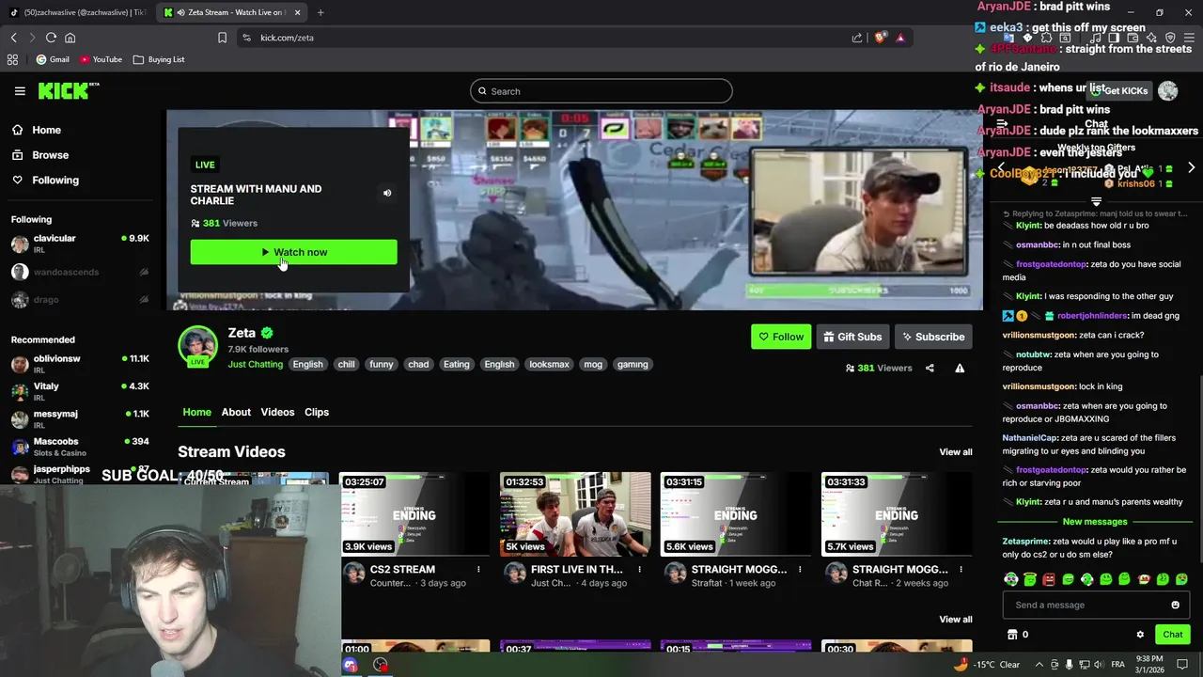The width and height of the screenshot is (1203, 677).
Task: Open options for FIRST LIVE IN TH... video
Action: (x=639, y=569)
